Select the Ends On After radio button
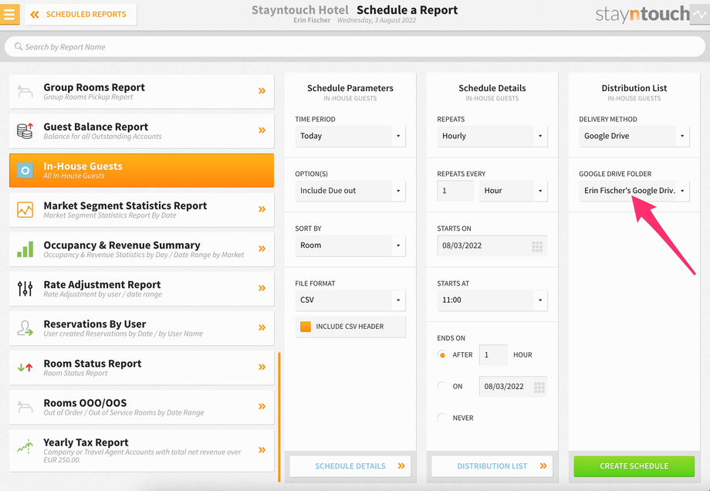 [442, 354]
